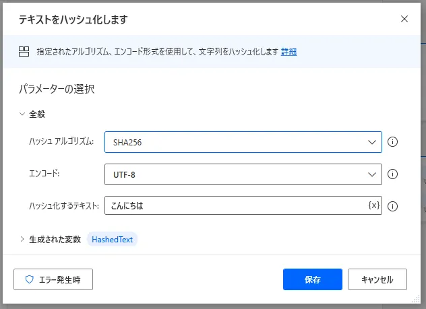Click the info icon beside encode field
Screen dimensions: 426x309
[392, 174]
